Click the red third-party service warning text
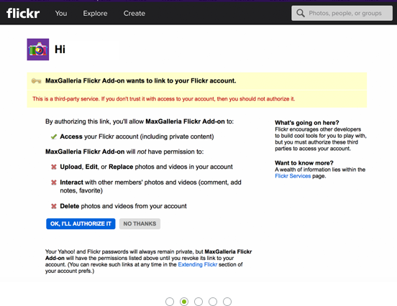Screen dimensions: 397x306 coord(163,99)
